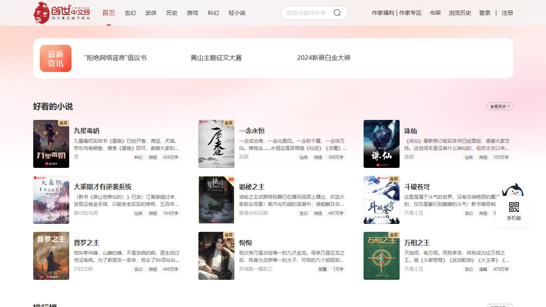Viewport: 546px width, 307px height.
Task: Open the 玄幻 category tab
Action: [130, 13]
